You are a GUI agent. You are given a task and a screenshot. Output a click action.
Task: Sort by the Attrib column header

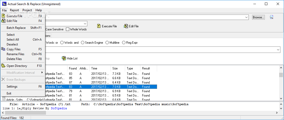point(84,68)
